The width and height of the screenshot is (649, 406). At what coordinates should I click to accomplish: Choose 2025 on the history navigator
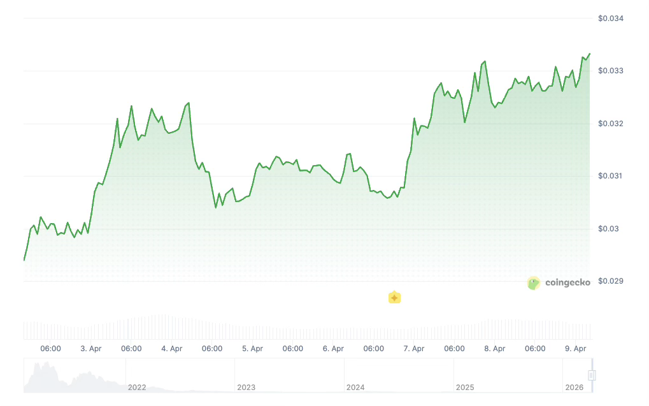(465, 388)
